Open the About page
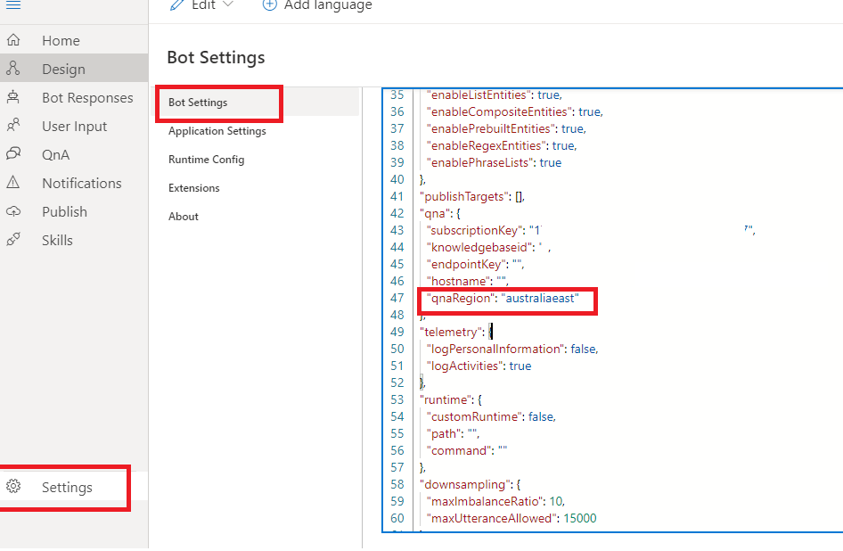Viewport: 843px width, 551px height. click(x=183, y=216)
